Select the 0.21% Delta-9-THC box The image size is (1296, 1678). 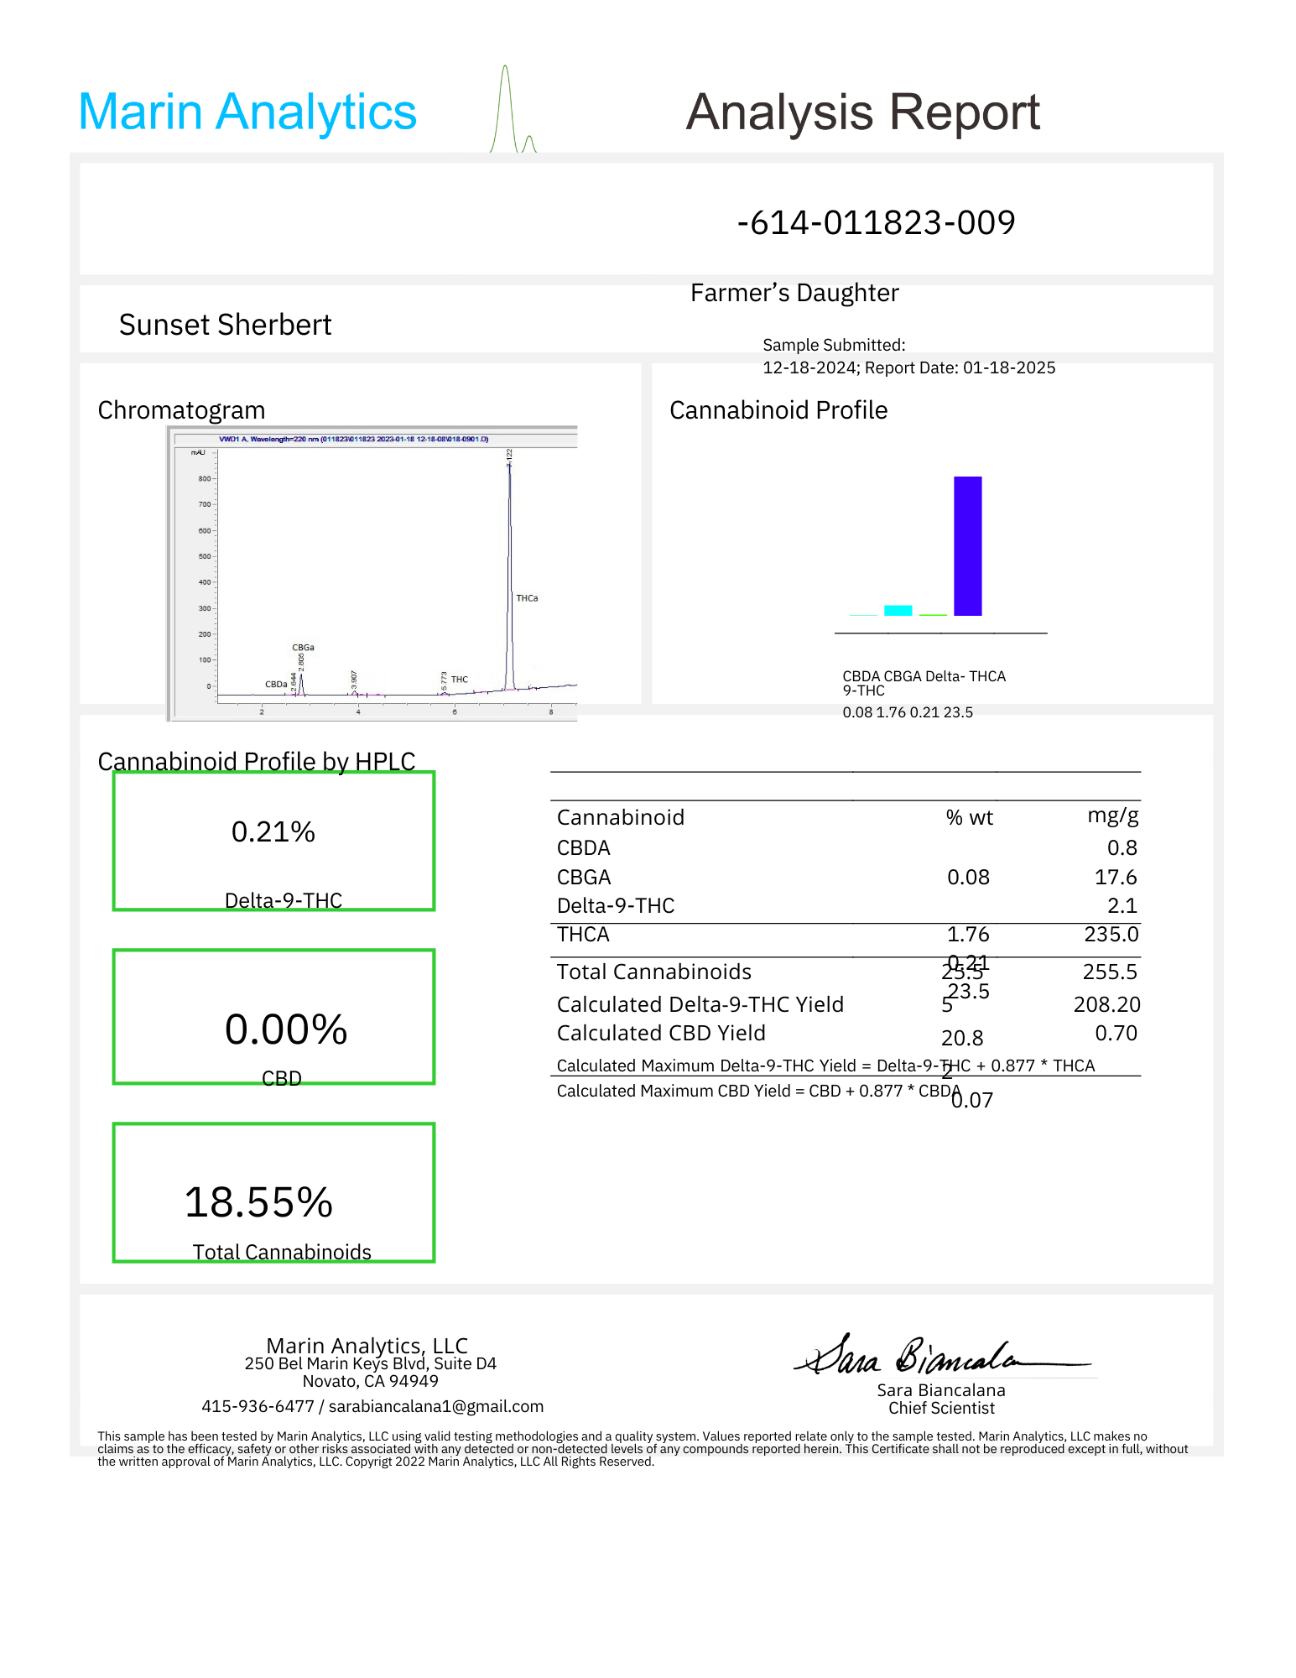tap(273, 841)
